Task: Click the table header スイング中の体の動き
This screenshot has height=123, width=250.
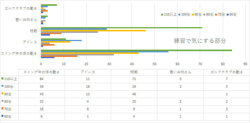Action: click(42, 72)
